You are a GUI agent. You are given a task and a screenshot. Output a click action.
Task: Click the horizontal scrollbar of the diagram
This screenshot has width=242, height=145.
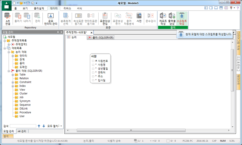pos(131,130)
